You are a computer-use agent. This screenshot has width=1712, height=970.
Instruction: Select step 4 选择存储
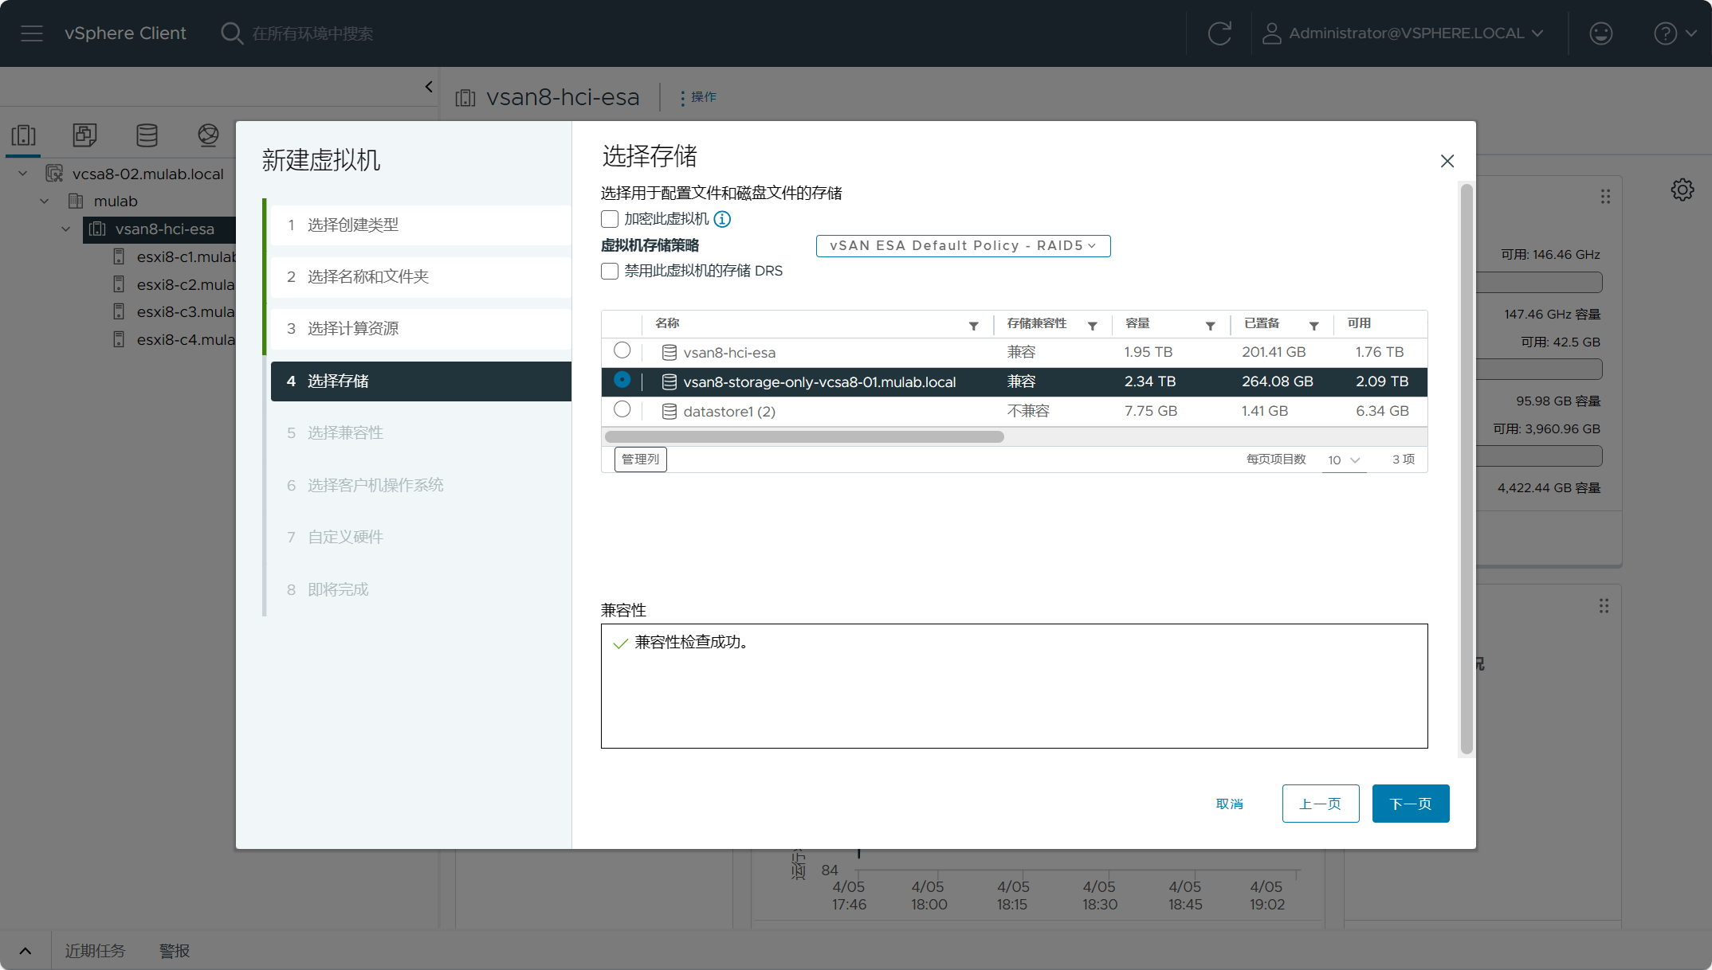(421, 381)
